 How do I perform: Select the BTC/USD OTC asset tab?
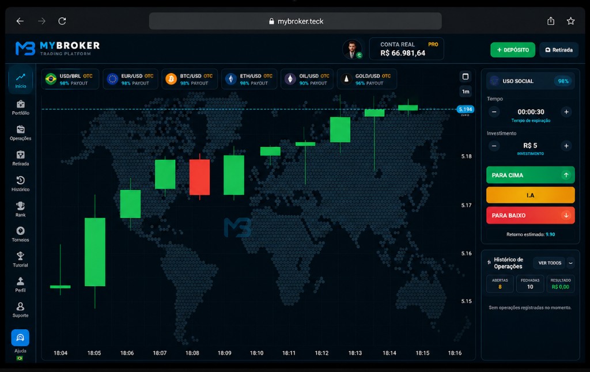190,79
